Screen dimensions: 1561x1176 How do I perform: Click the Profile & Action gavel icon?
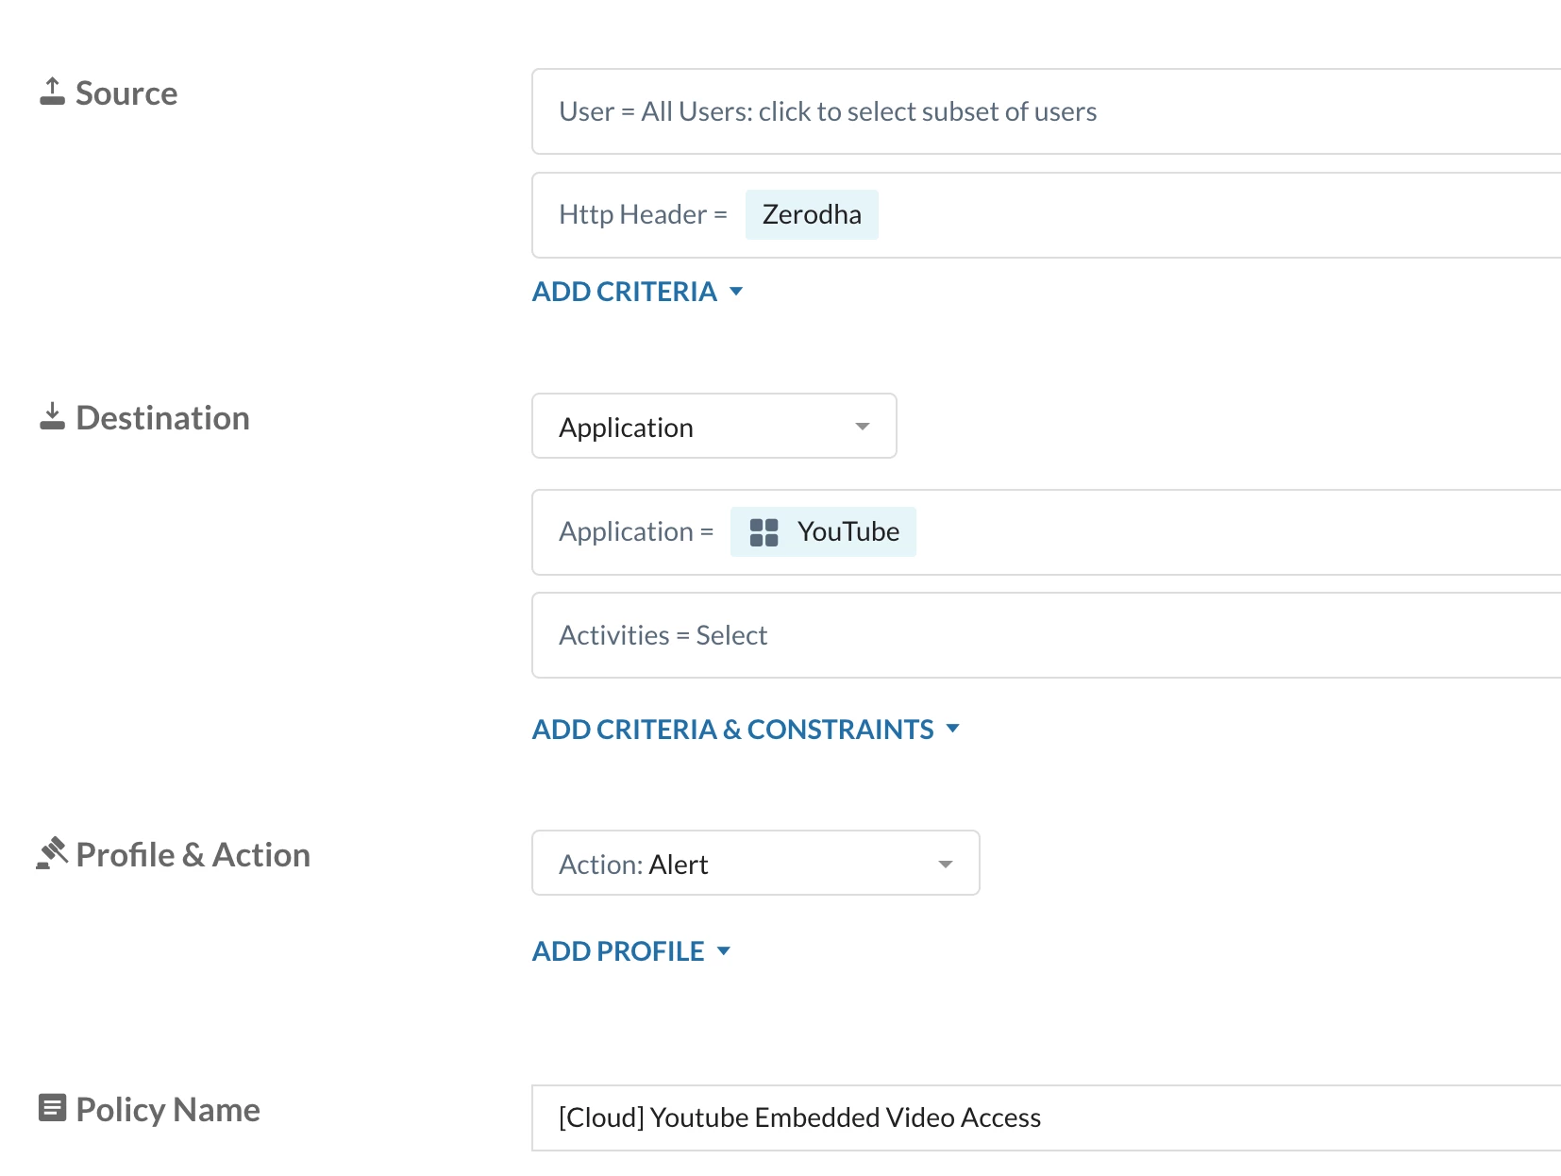[53, 853]
